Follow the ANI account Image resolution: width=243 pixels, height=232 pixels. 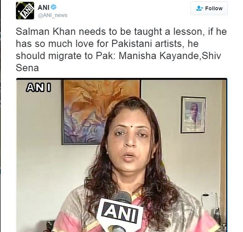[x=209, y=8]
